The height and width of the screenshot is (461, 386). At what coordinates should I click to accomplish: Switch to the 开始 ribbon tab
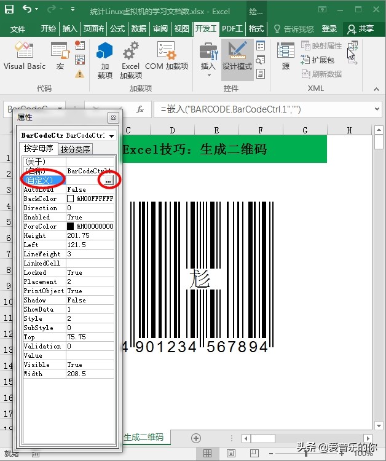pyautogui.click(x=48, y=28)
